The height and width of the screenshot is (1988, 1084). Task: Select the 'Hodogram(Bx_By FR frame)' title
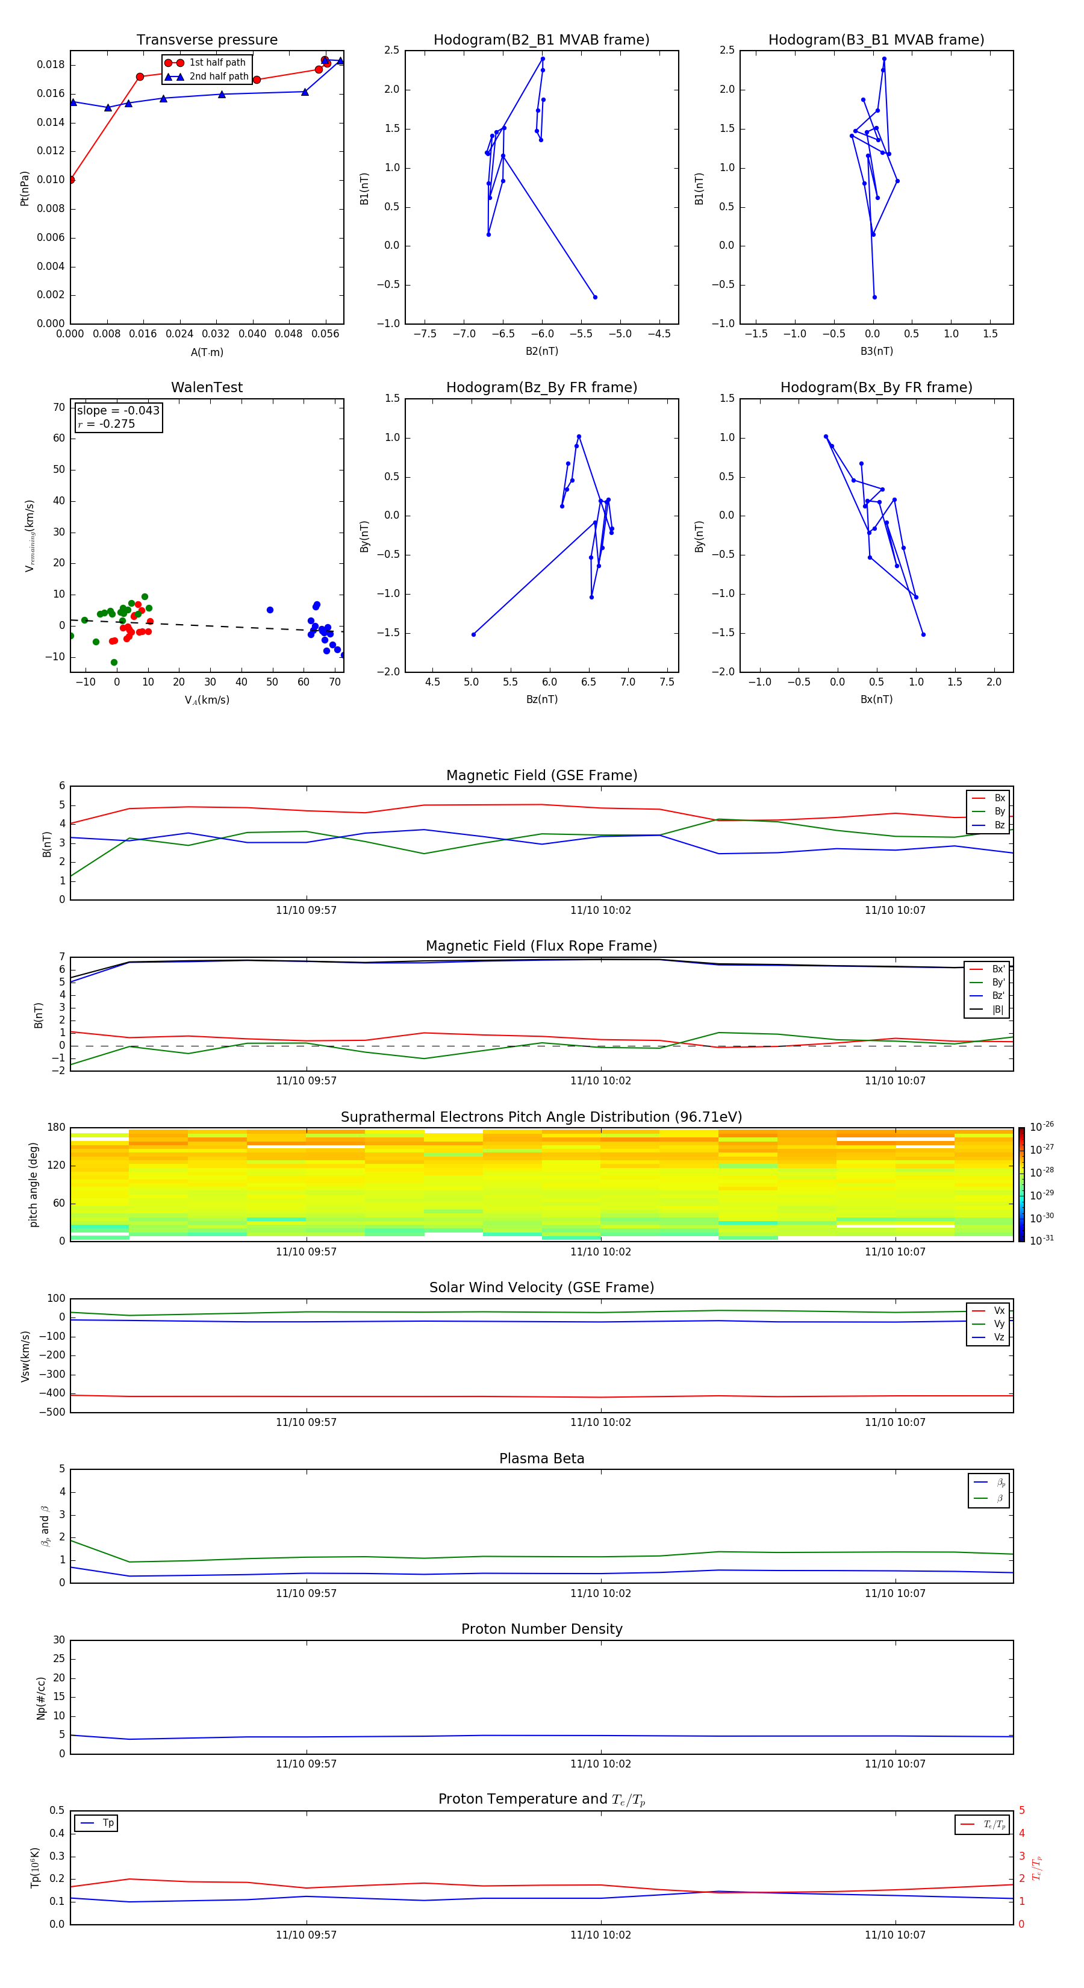pyautogui.click(x=876, y=387)
